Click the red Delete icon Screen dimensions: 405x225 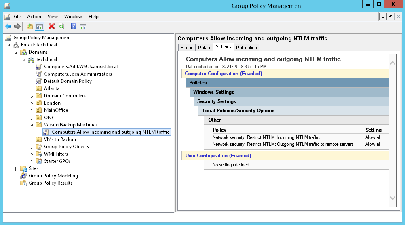click(x=51, y=27)
